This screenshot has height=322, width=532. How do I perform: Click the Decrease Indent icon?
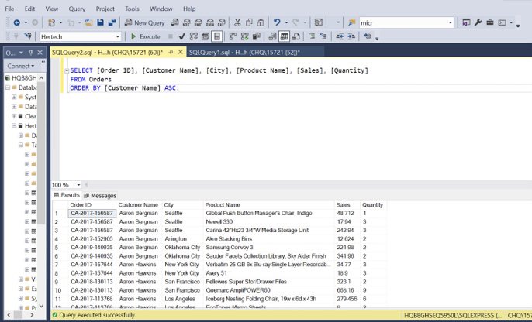340,36
